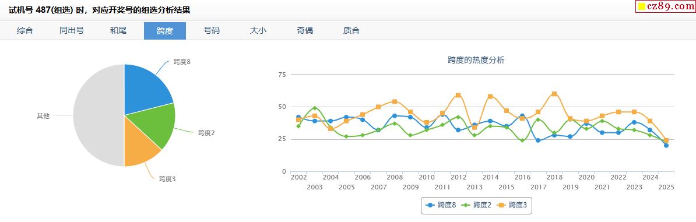
Task: Open the 号码 tab
Action: click(x=211, y=31)
